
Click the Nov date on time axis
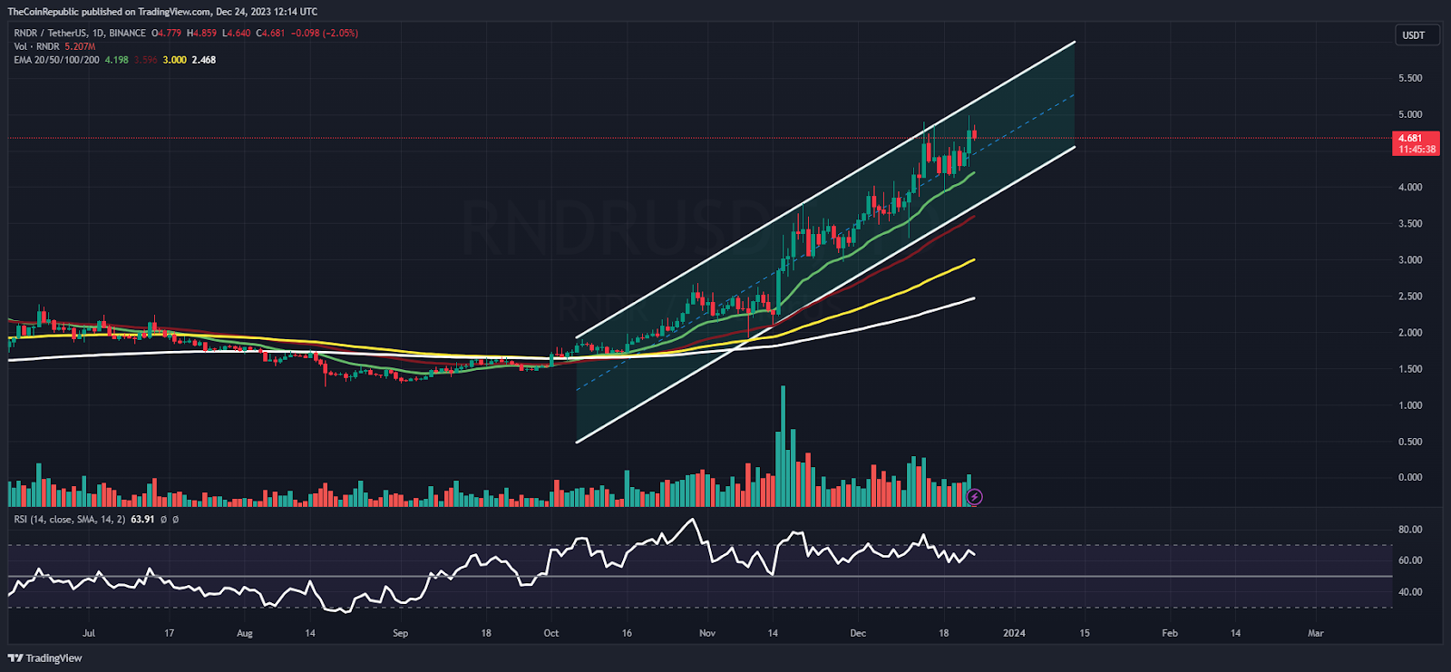pos(707,633)
